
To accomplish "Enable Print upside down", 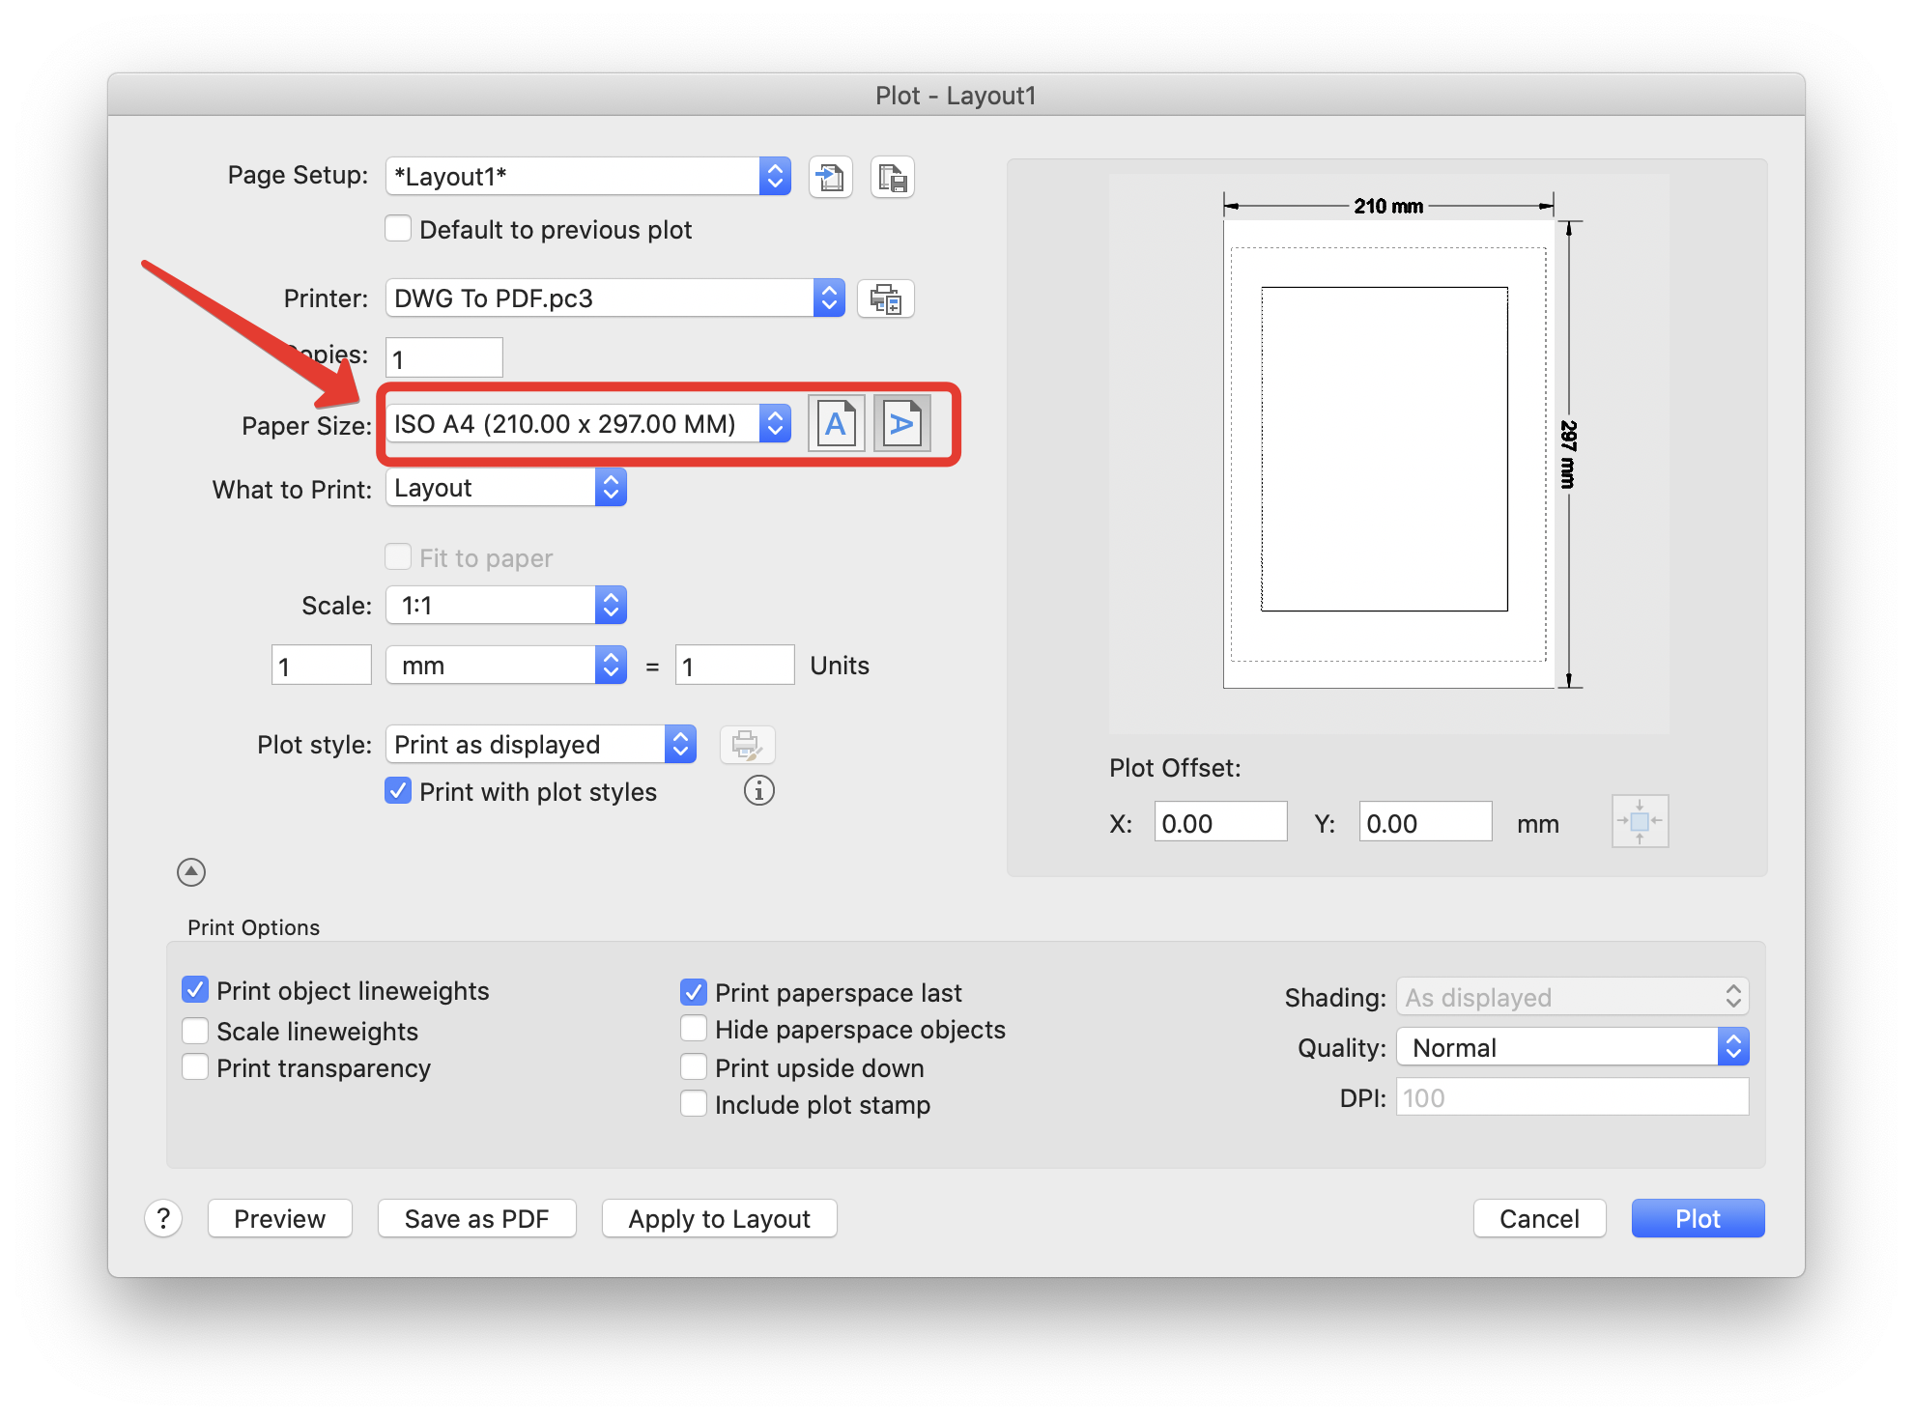I will pyautogui.click(x=694, y=1067).
